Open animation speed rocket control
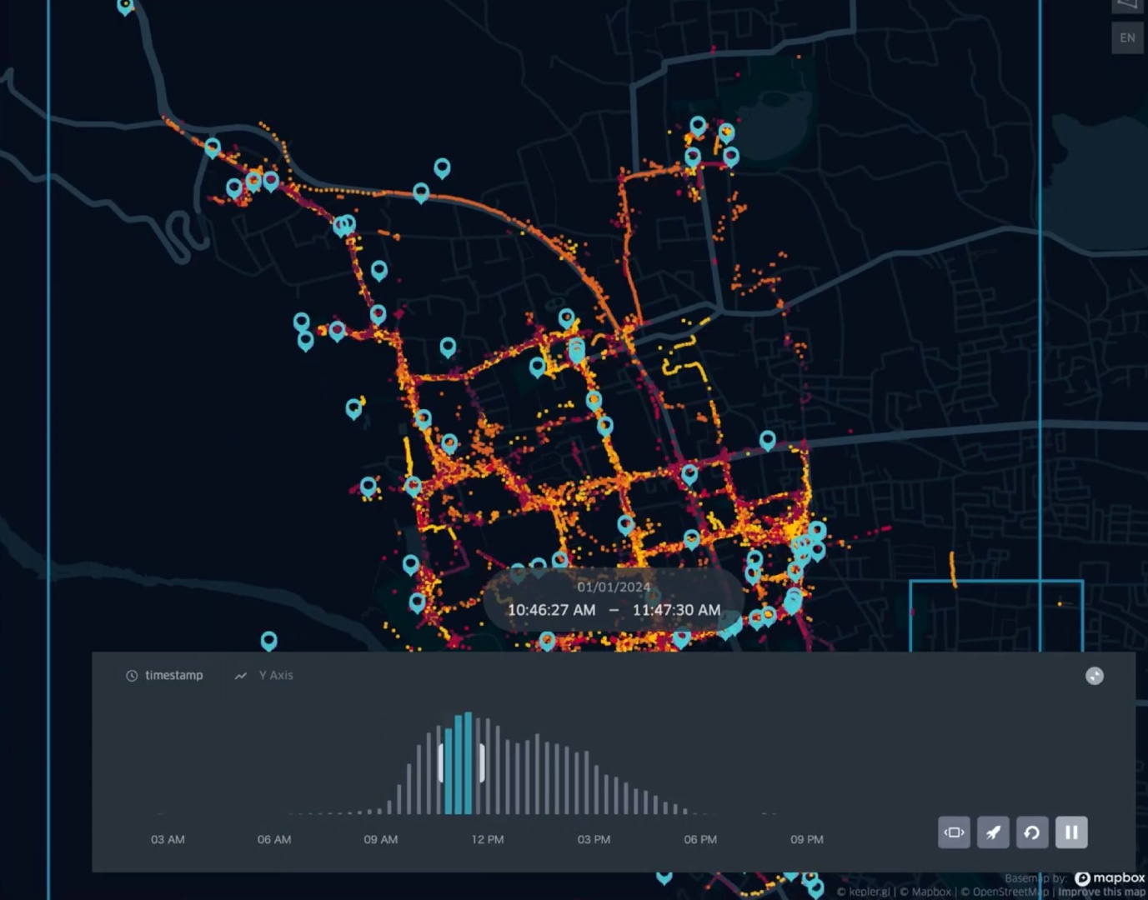This screenshot has height=900, width=1148. pos(993,832)
